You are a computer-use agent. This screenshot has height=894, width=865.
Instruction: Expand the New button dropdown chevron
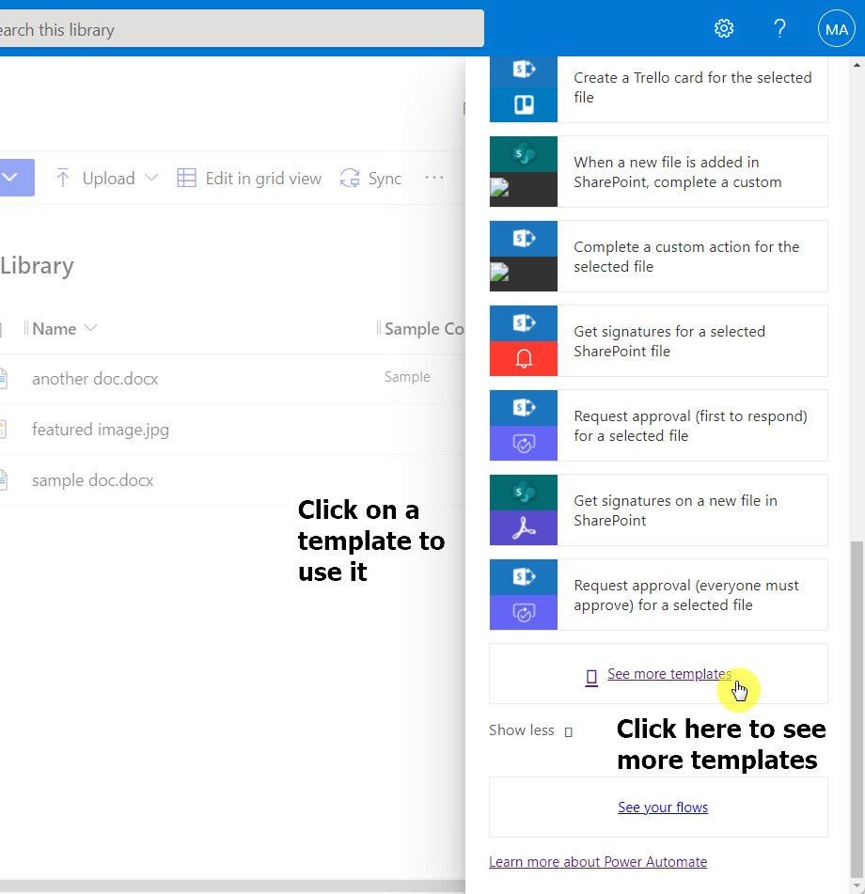pyautogui.click(x=10, y=178)
